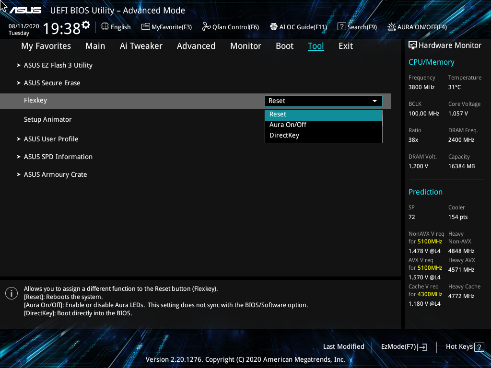Expand ASUS EZ Flash 3 Utility
The image size is (491, 368).
[58, 65]
